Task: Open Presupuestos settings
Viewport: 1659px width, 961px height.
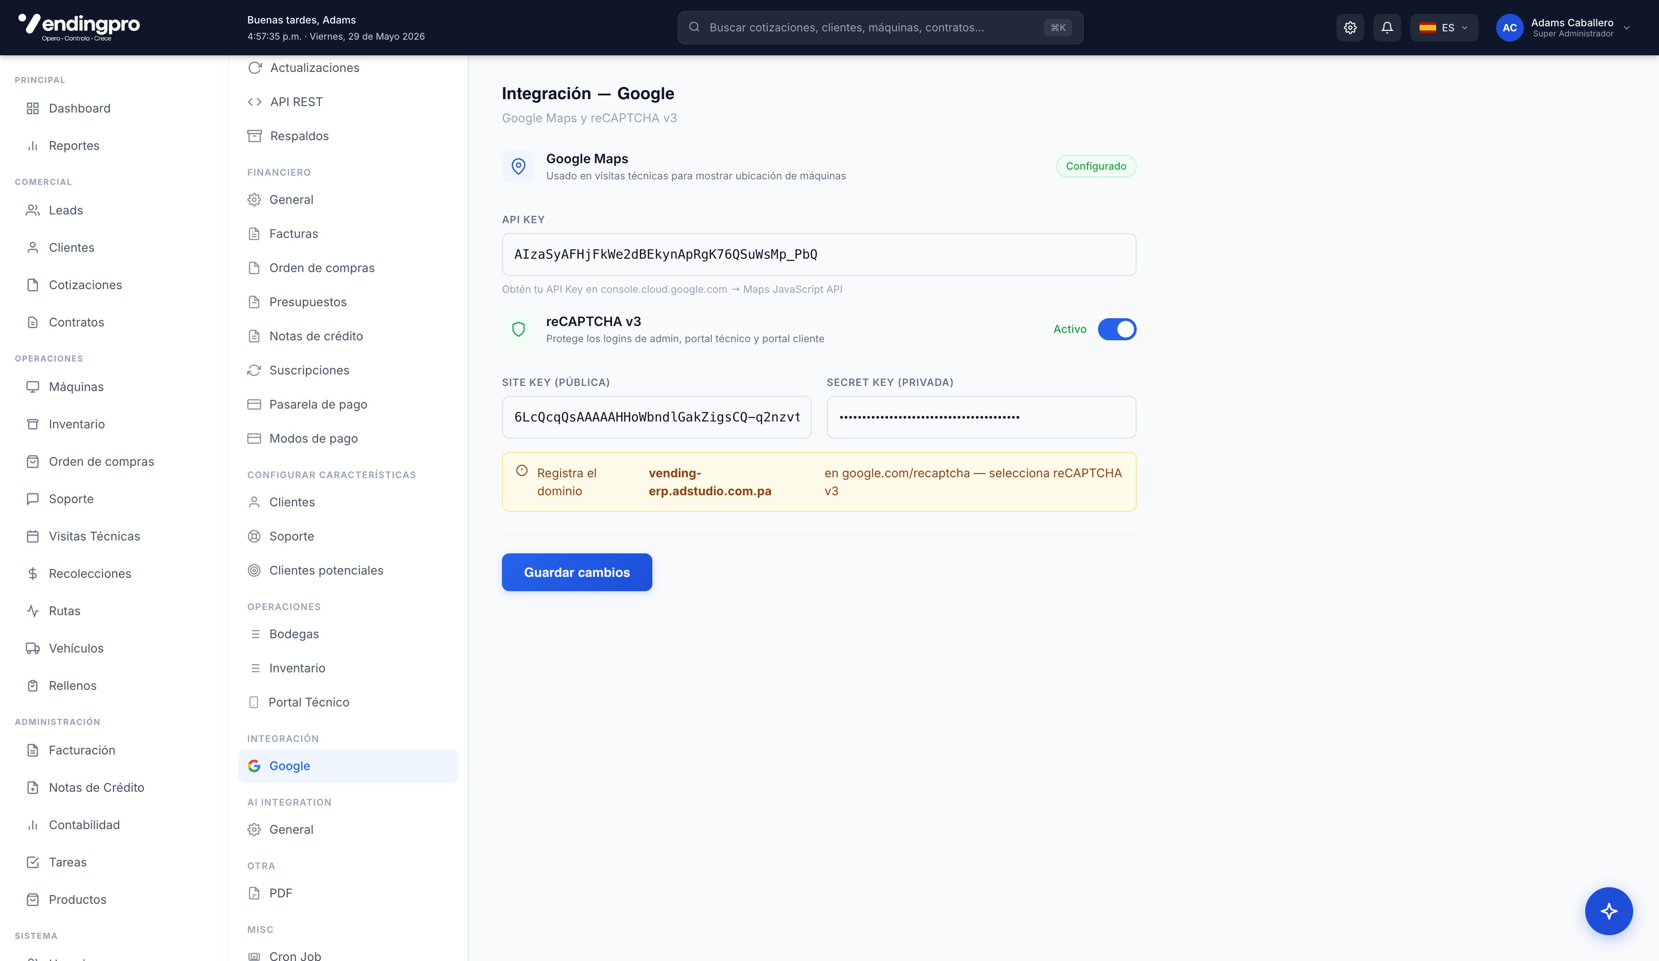Action: (308, 302)
